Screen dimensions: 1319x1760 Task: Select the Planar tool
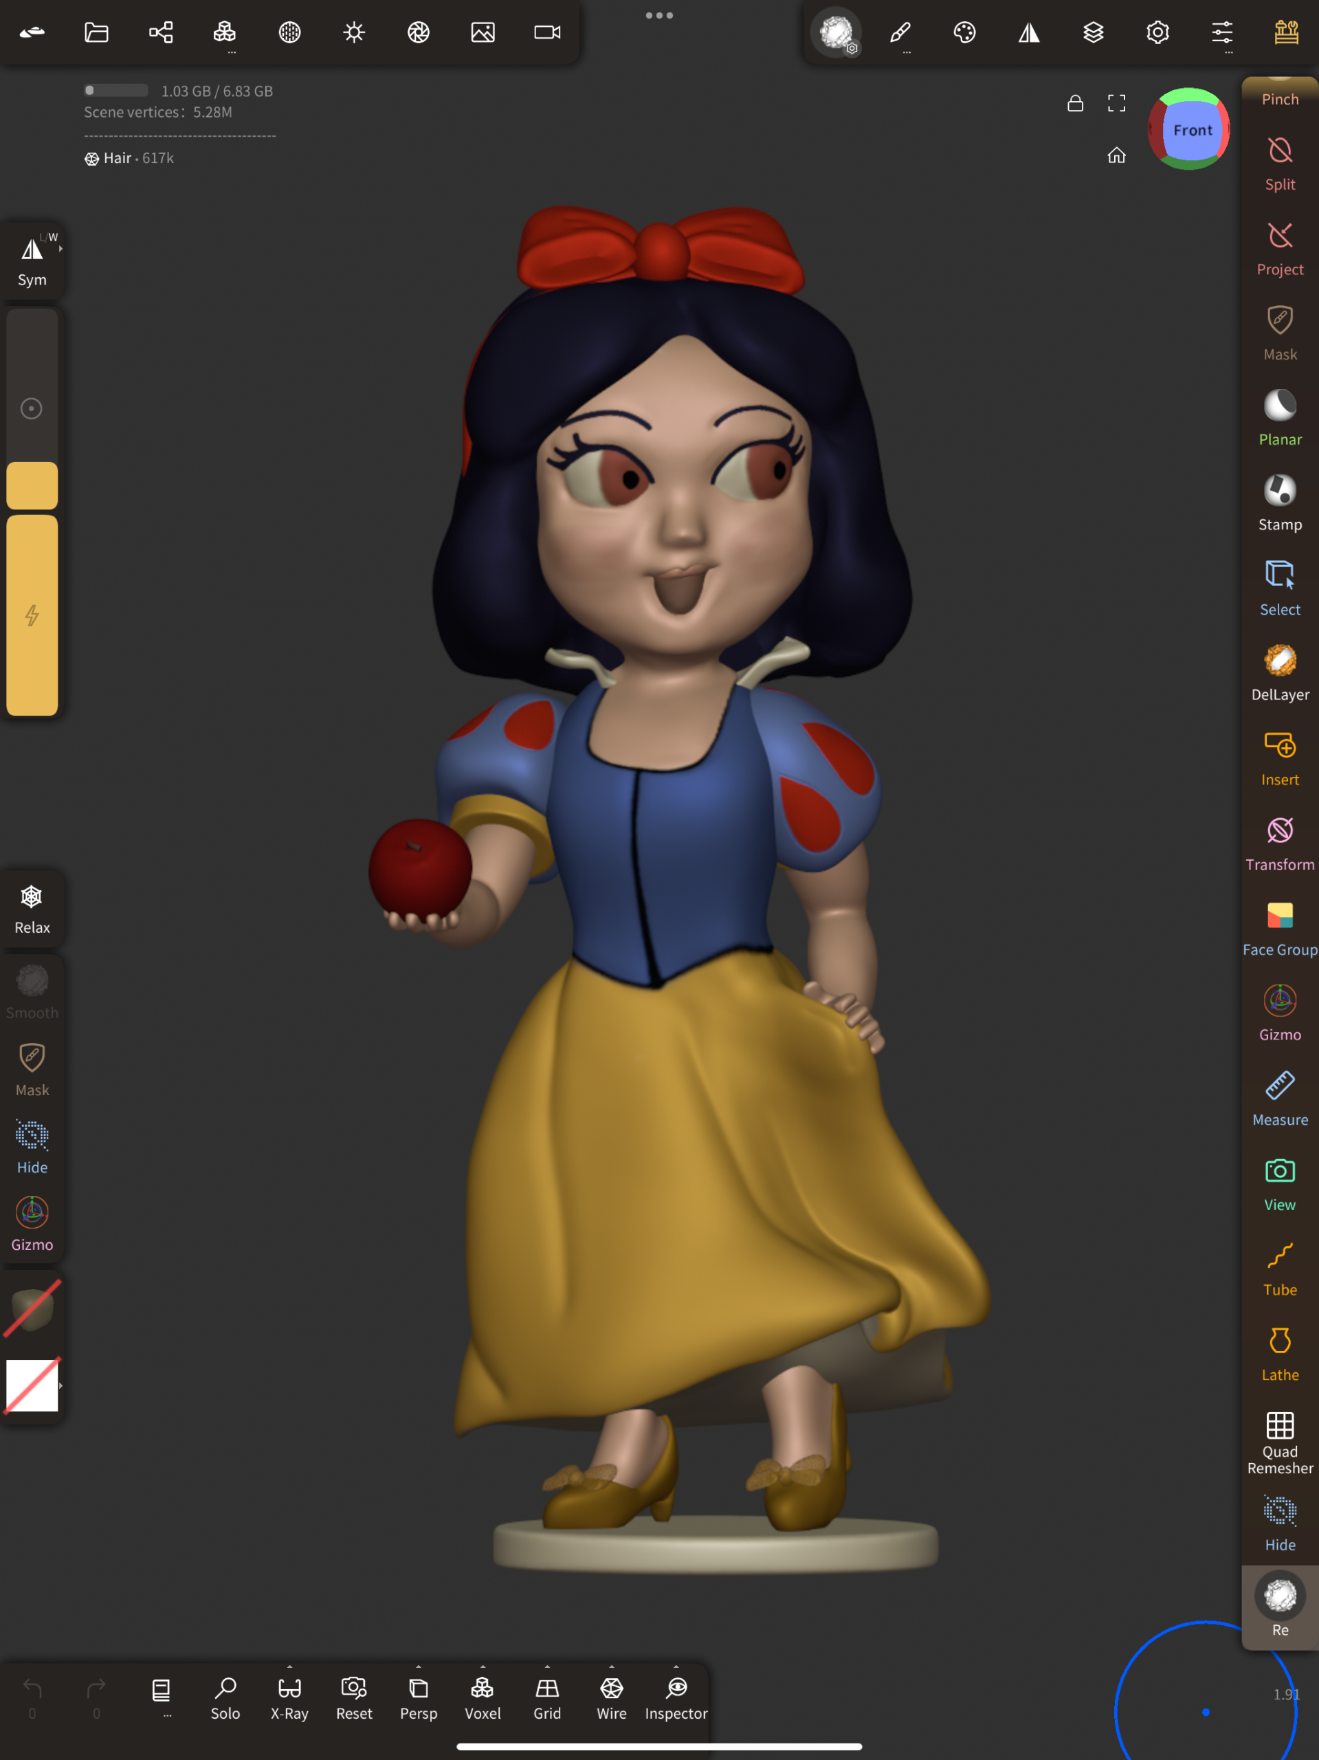tap(1280, 419)
